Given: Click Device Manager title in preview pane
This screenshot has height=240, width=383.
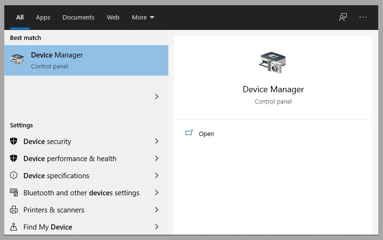Looking at the screenshot, I should (273, 89).
